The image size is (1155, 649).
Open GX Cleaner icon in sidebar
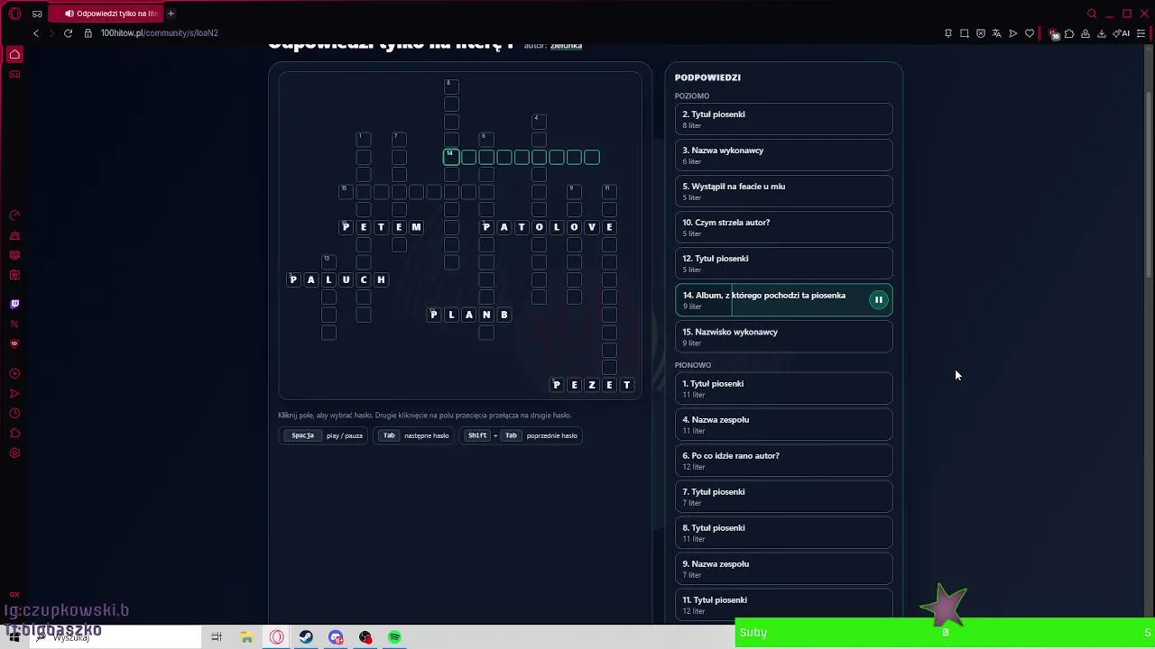tap(14, 235)
